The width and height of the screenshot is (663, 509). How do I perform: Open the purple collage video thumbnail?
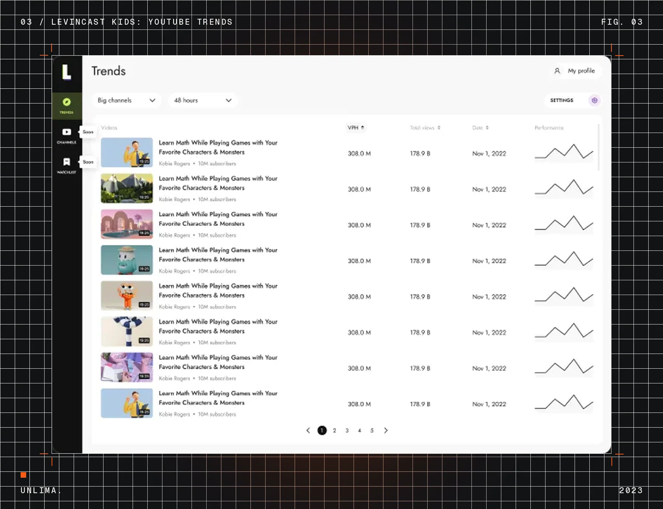pyautogui.click(x=127, y=367)
